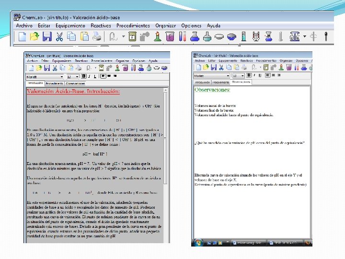
Task: Click the New document icon in top toolbar
Action: [x=22, y=36]
